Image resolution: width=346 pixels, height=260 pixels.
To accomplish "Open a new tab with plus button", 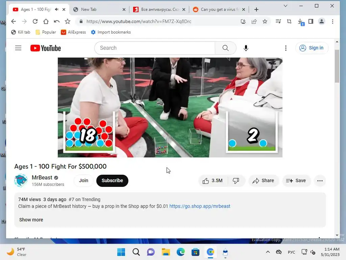I will pyautogui.click(x=256, y=9).
